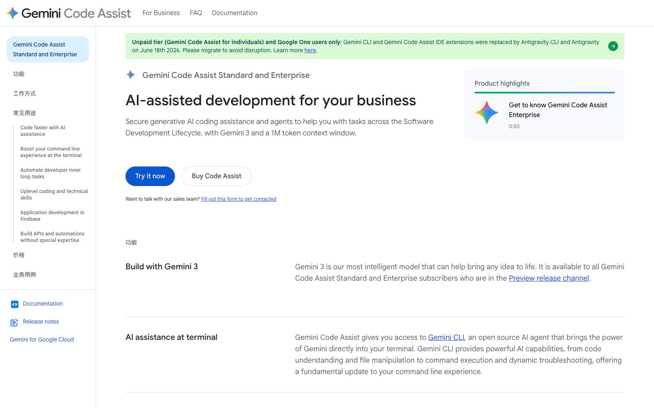Open the sales contact form link
The height and width of the screenshot is (408, 654).
239,199
